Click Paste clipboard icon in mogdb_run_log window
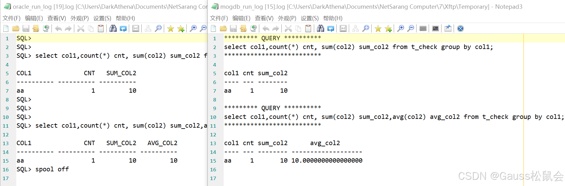This screenshot has height=186, width=565. click(308, 29)
